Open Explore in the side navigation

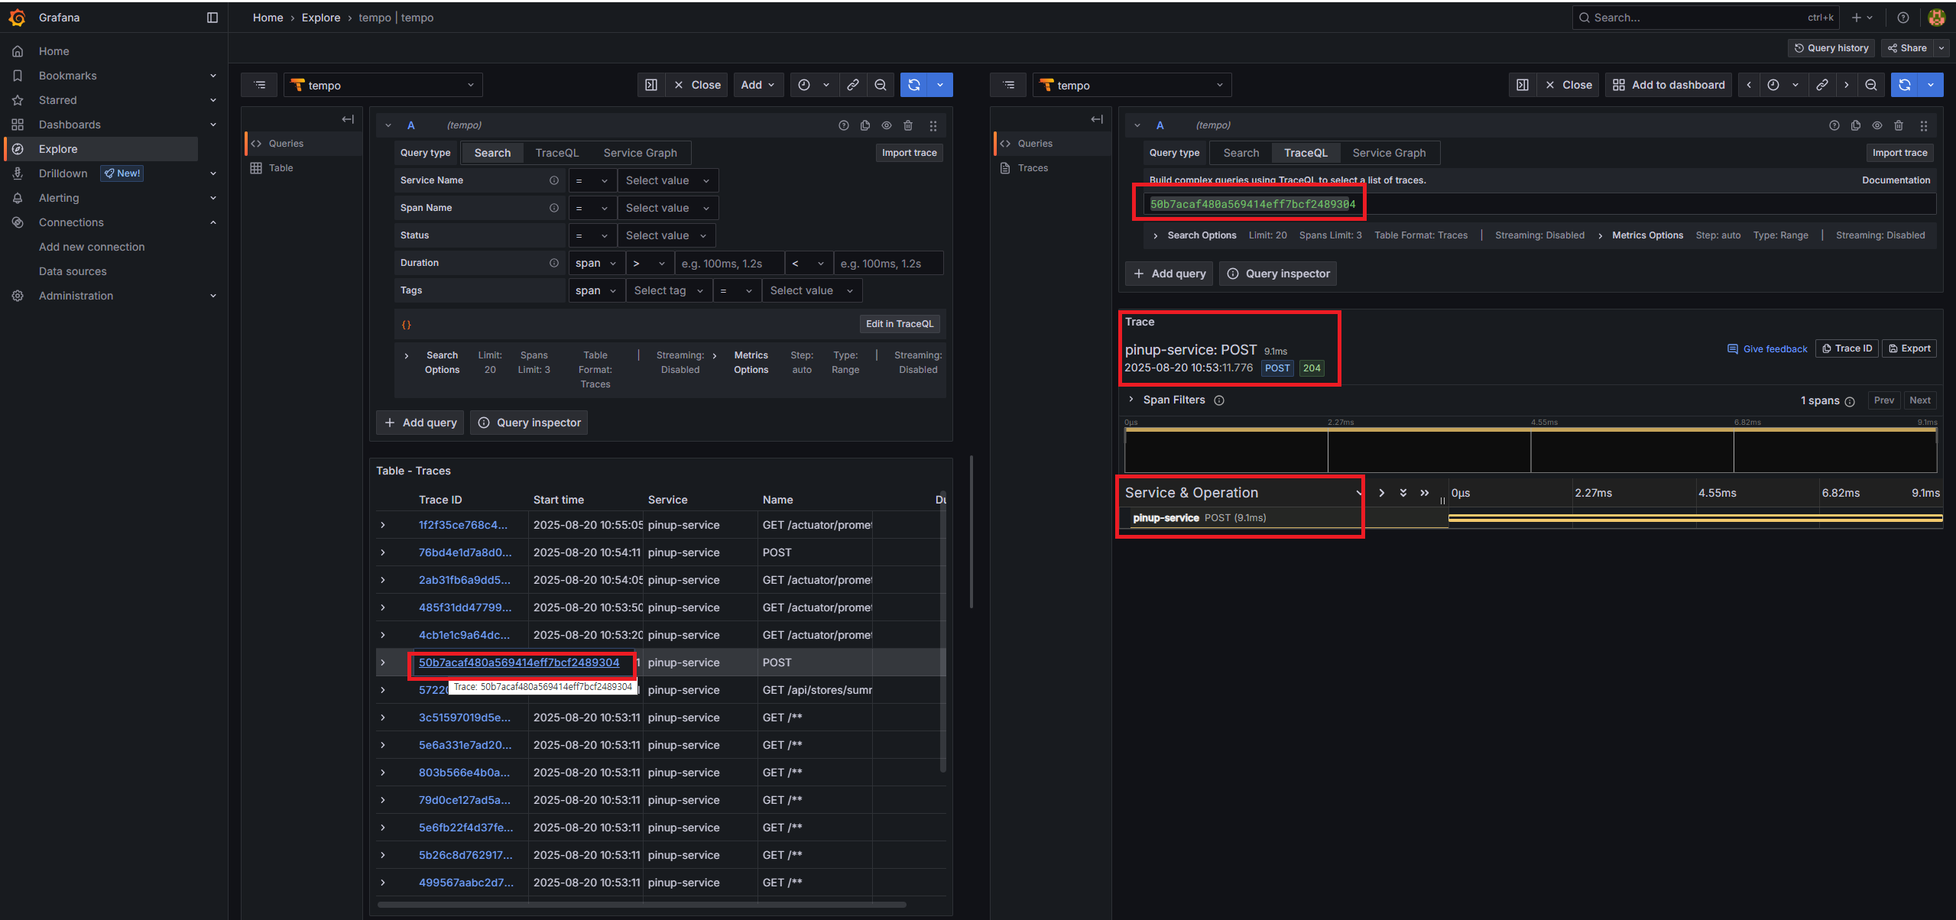58,149
